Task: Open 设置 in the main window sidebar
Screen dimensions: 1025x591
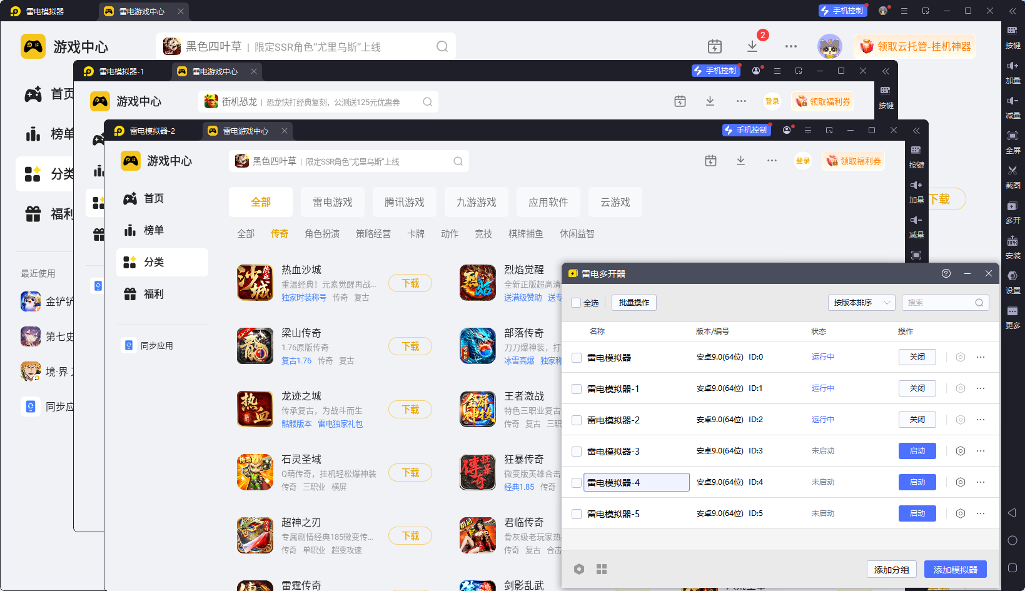Action: pos(1012,282)
